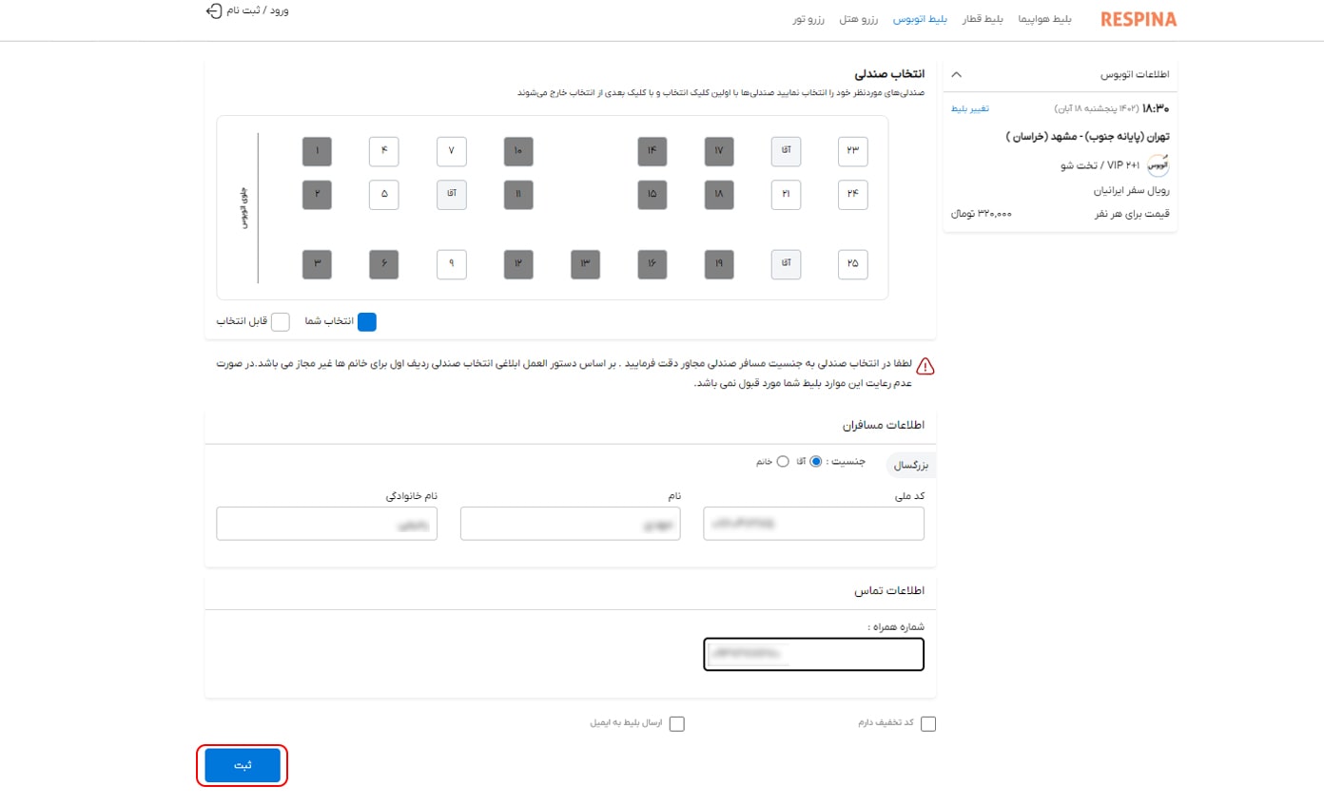Enable the ارسال بلیط به ایمیل checkbox
The width and height of the screenshot is (1324, 805).
tap(676, 723)
